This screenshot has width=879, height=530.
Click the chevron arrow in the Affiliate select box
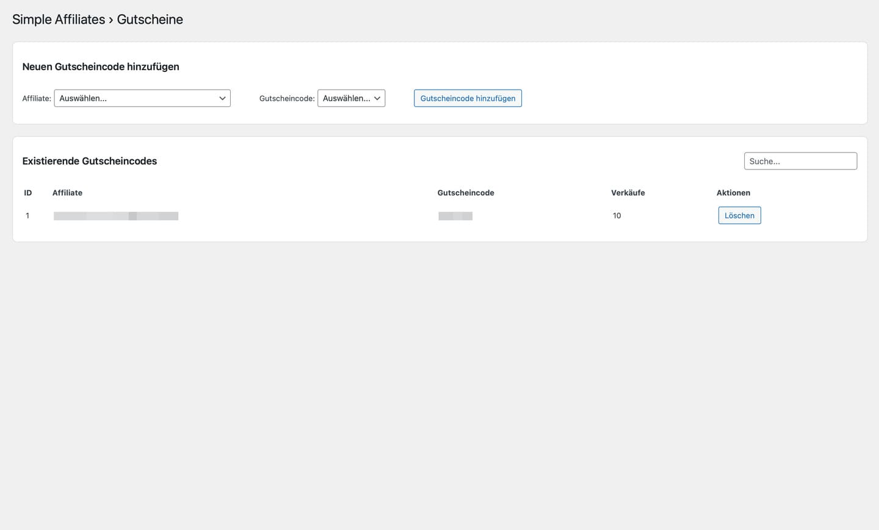pos(222,98)
